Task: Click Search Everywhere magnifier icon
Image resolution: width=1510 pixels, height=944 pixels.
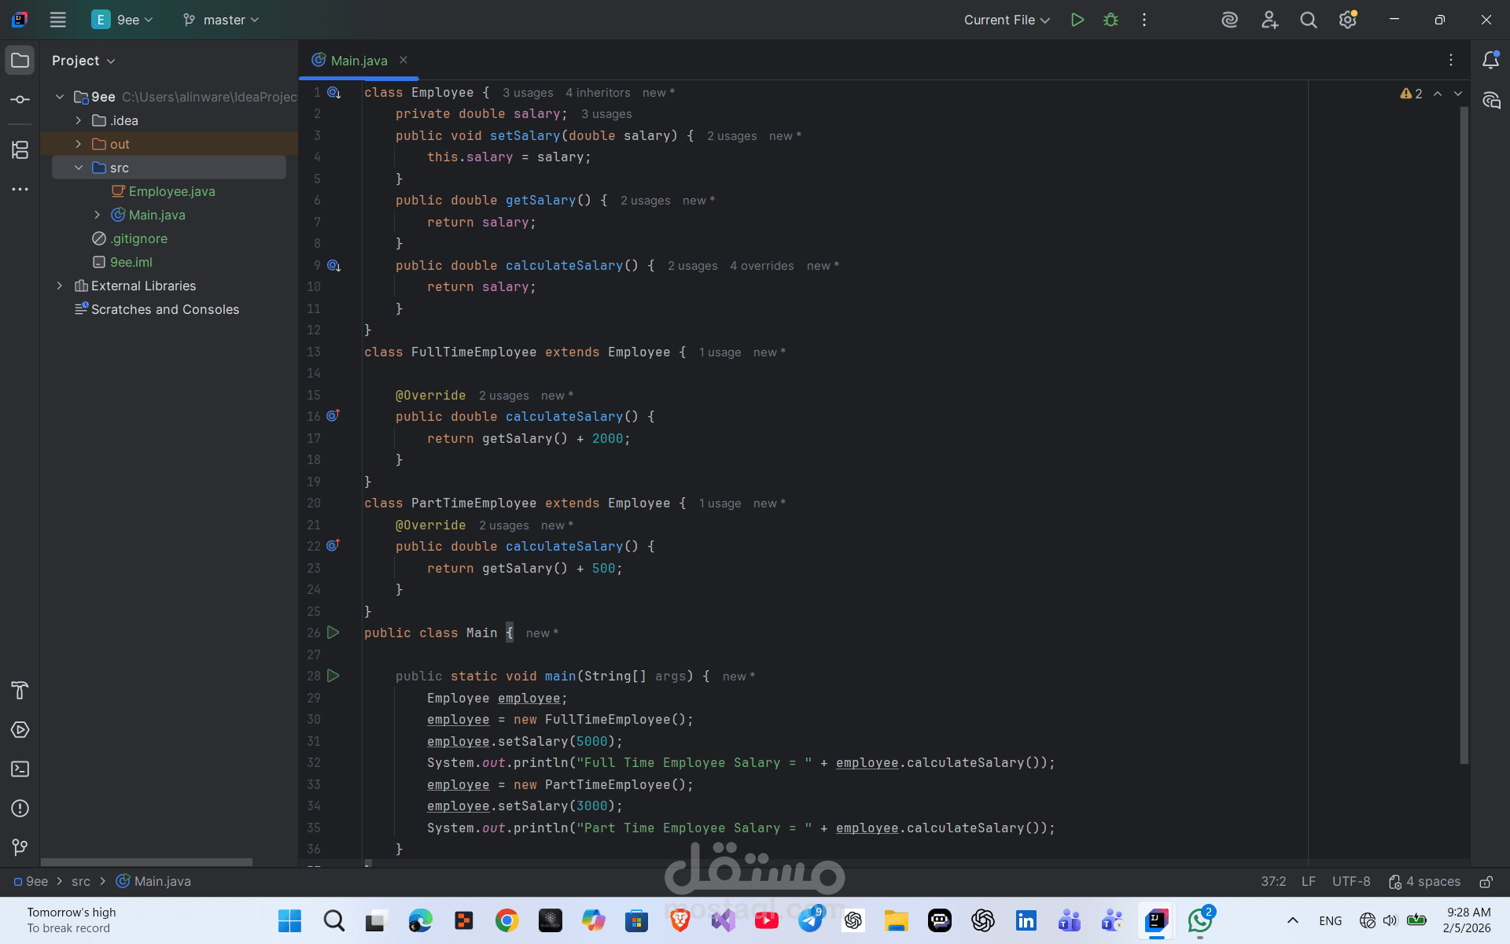Action: (1308, 20)
